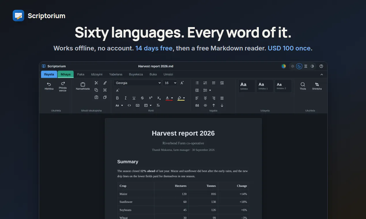Open the highlight color dropdown arrow
Viewport: 366px width, 219px height.
[184, 98]
